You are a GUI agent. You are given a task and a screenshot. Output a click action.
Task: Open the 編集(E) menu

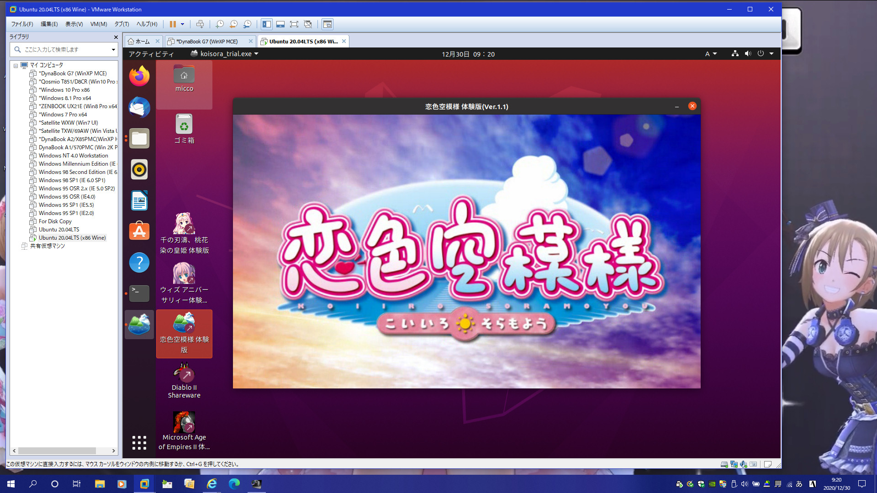(x=49, y=24)
